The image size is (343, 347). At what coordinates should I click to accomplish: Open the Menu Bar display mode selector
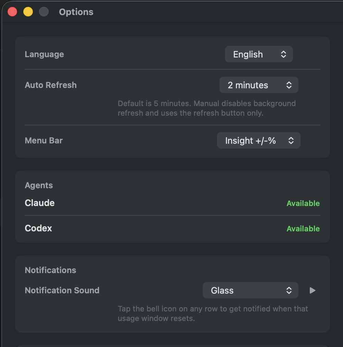click(x=259, y=140)
